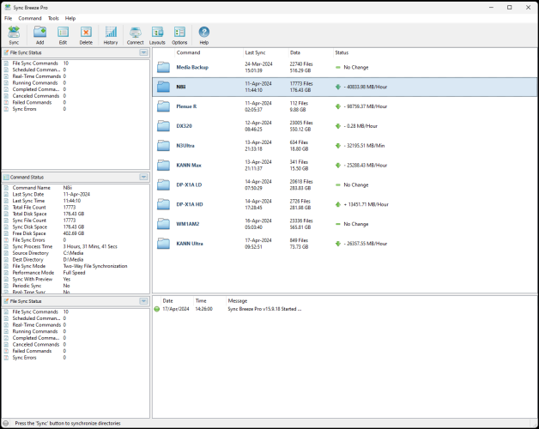Click the Date column header in log
The width and height of the screenshot is (539, 429).
coord(167,301)
